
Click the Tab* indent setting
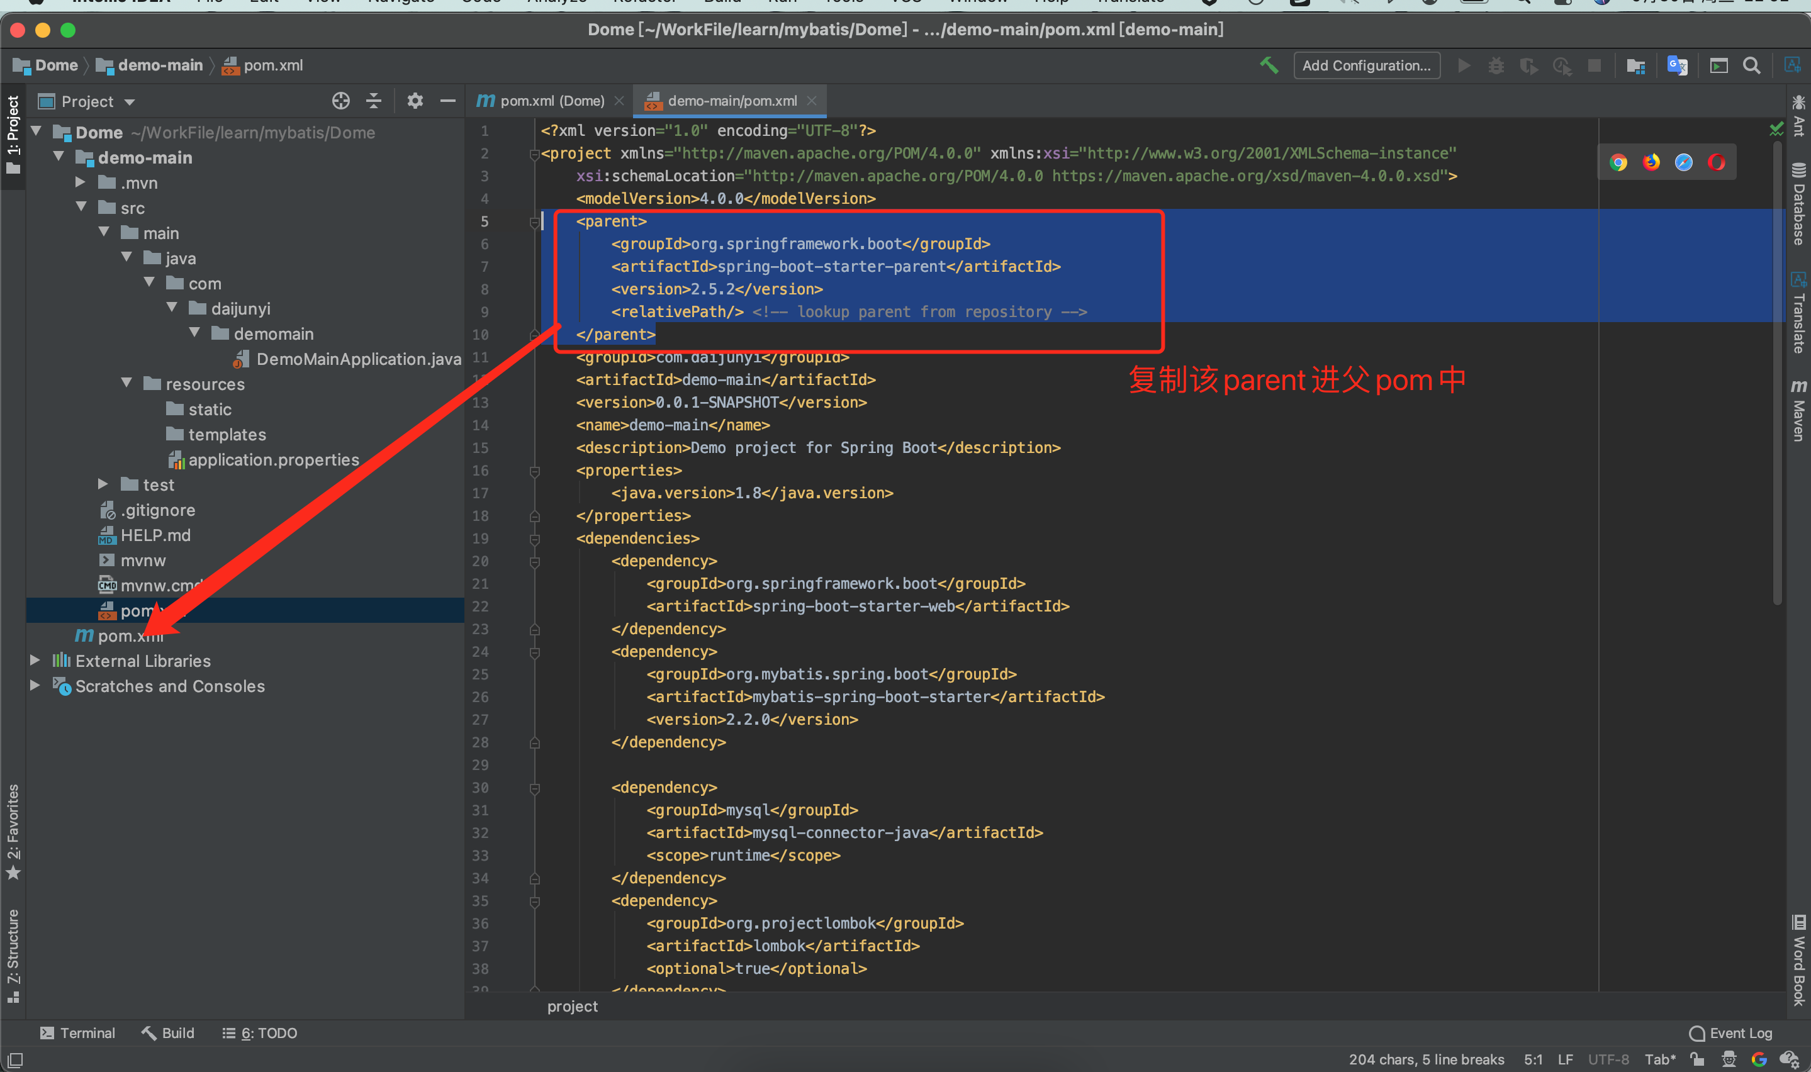[1659, 1059]
